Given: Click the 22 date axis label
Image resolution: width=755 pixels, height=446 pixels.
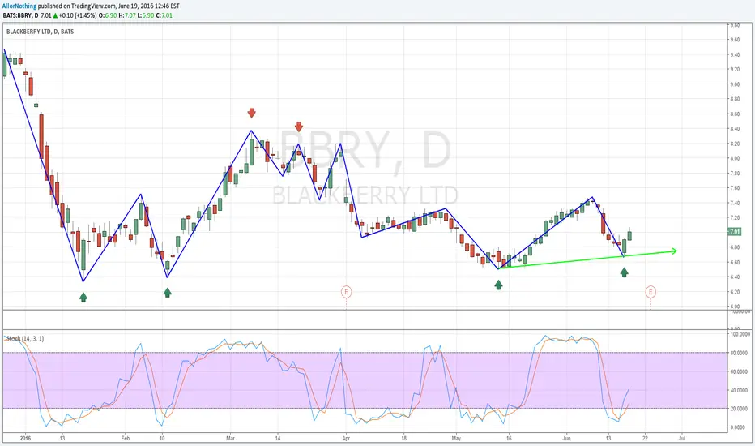Looking at the screenshot, I should pyautogui.click(x=645, y=438).
